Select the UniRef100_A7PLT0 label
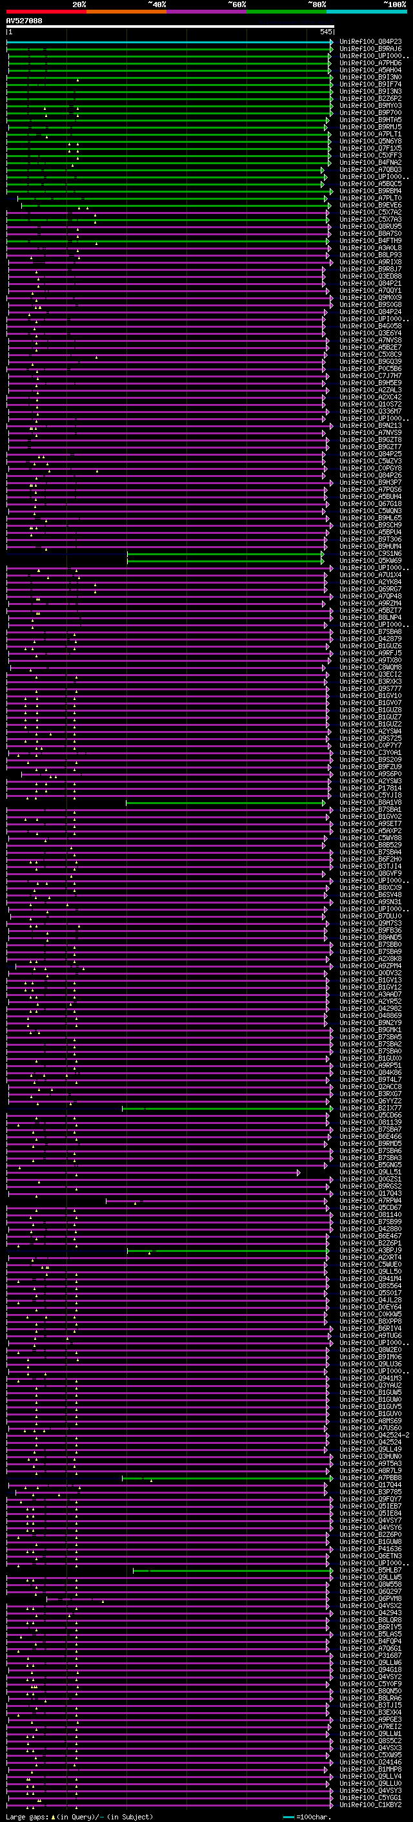 (370, 199)
